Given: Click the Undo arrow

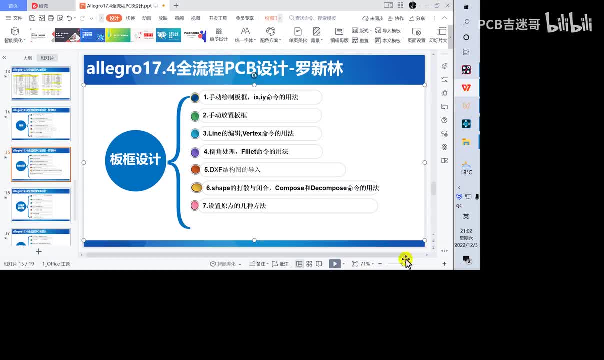Looking at the screenshot, I should 69,18.
